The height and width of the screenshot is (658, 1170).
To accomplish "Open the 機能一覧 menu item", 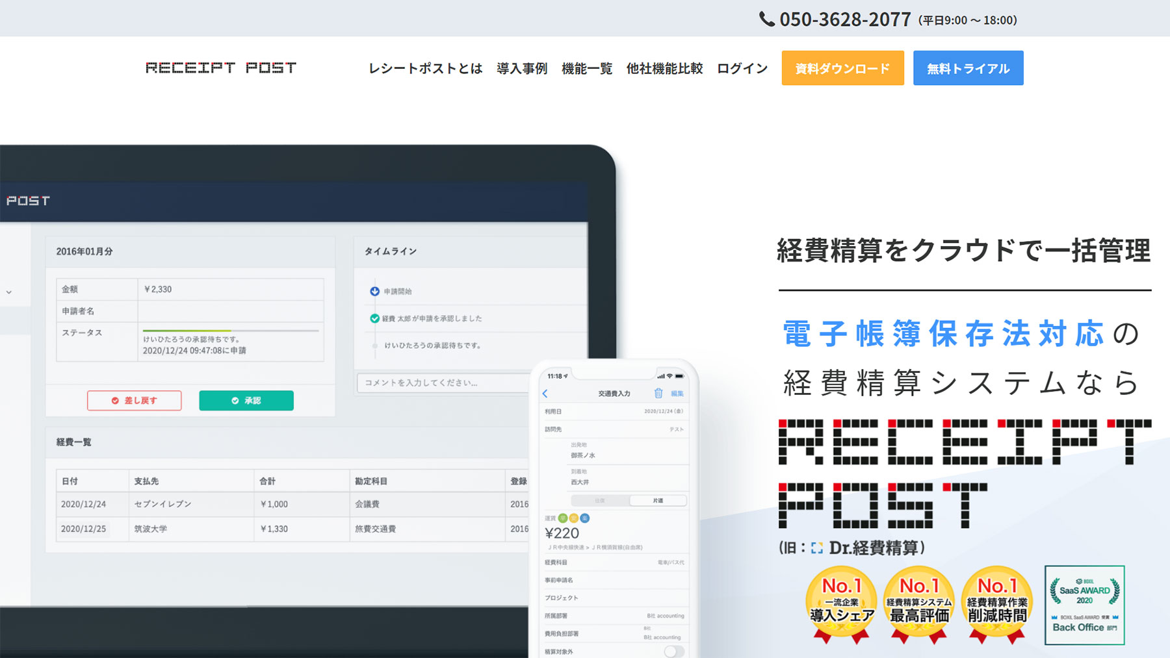I will click(x=586, y=68).
